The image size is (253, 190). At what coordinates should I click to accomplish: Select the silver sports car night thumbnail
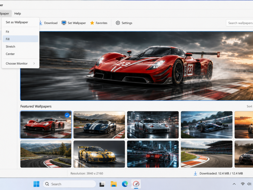tap(153, 125)
